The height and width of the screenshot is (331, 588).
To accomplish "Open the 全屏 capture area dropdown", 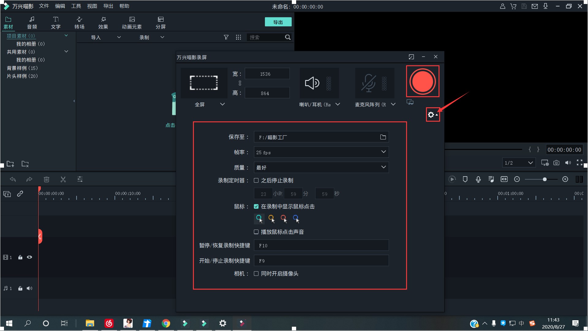I will [x=222, y=104].
